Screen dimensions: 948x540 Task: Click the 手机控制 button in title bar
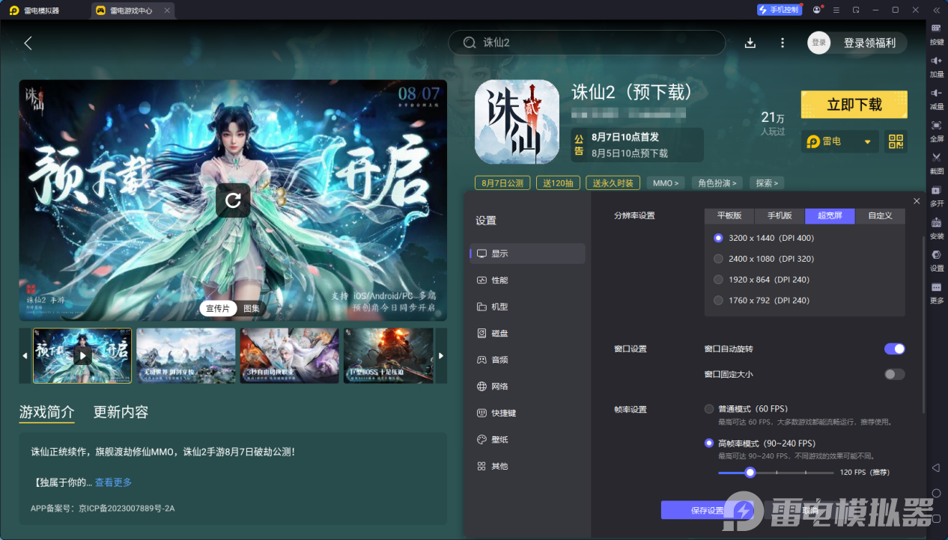[779, 10]
